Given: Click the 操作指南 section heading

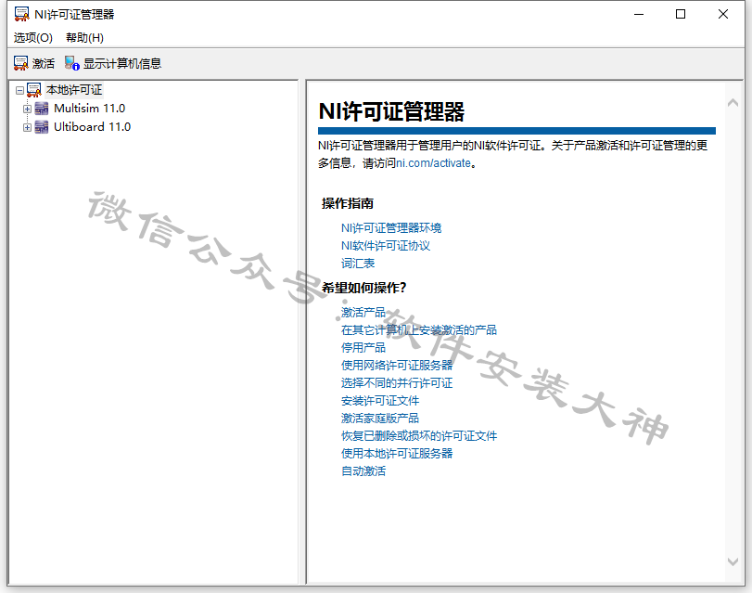Looking at the screenshot, I should coord(347,203).
